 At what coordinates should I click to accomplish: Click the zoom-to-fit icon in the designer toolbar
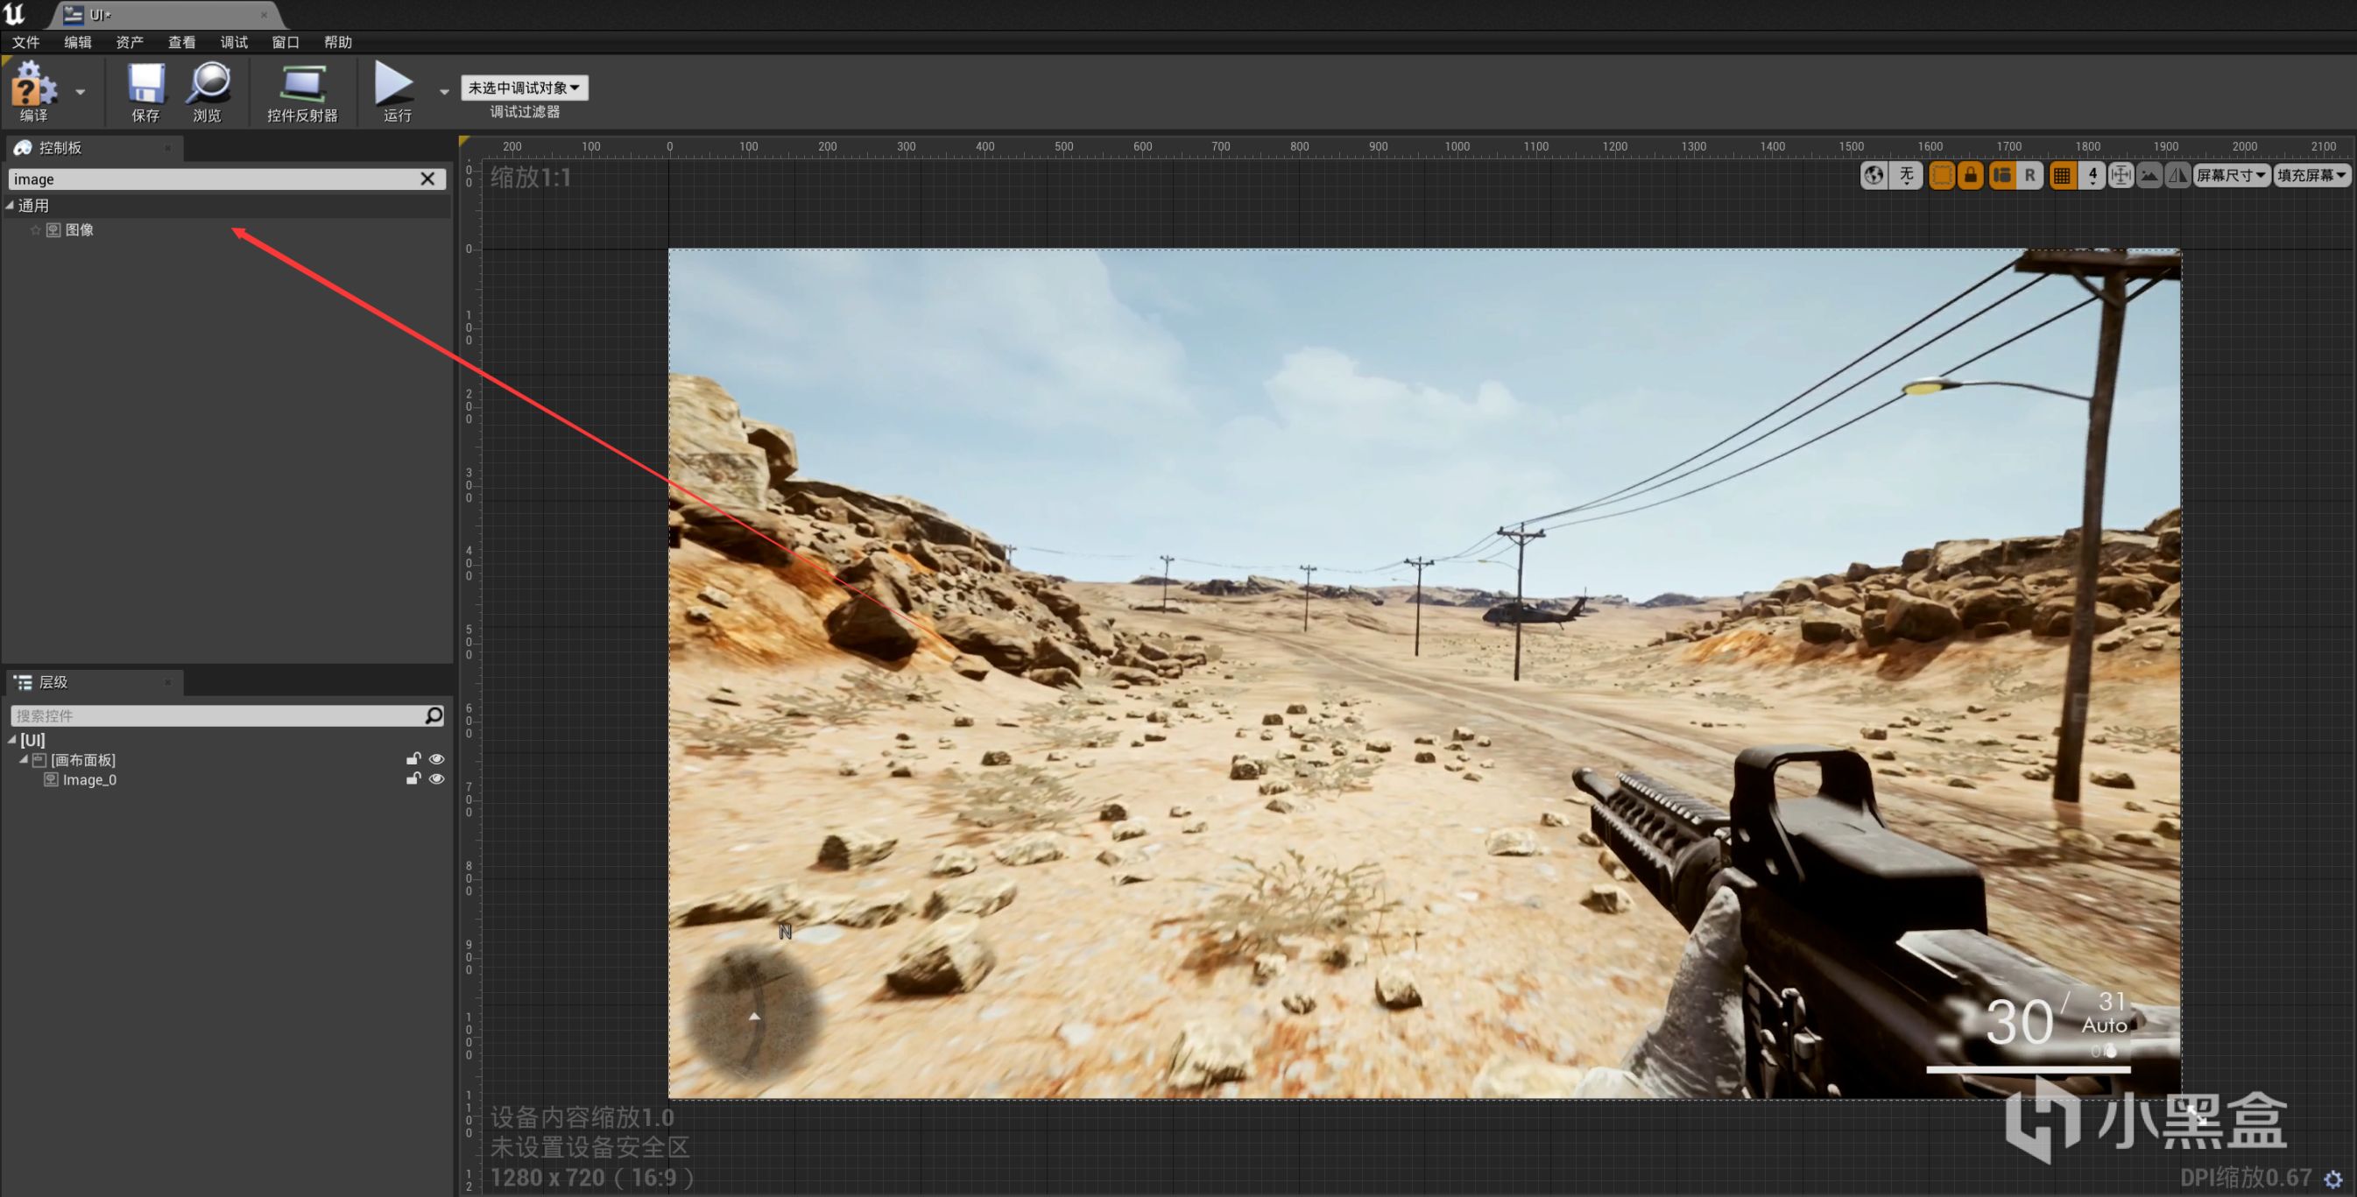[2121, 174]
